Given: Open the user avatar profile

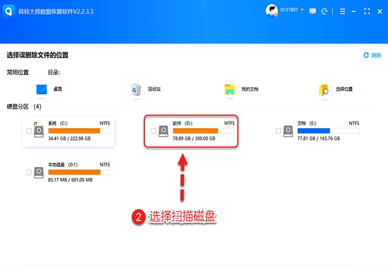Looking at the screenshot, I should click(272, 11).
